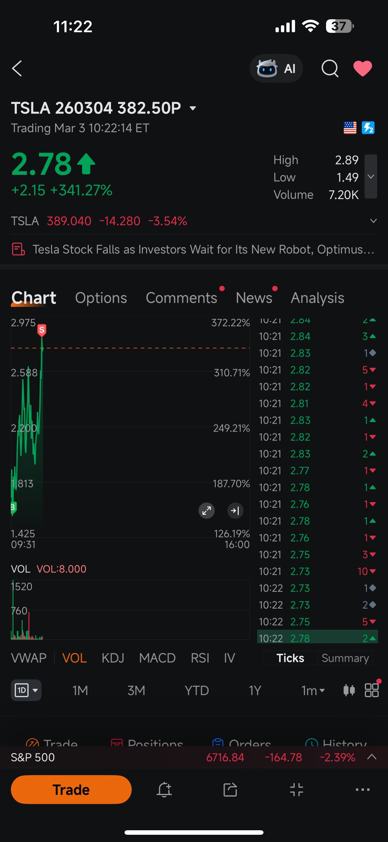
Task: Tap the 10:21 2.73 tick with volume 10
Action: tap(317, 571)
